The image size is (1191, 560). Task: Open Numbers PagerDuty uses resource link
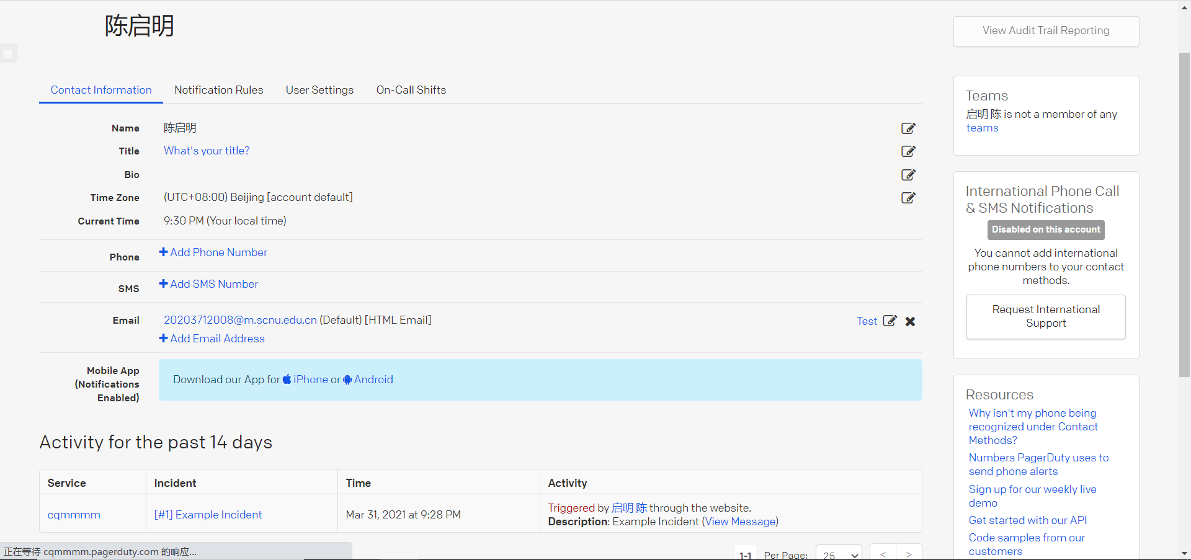[x=1038, y=464]
